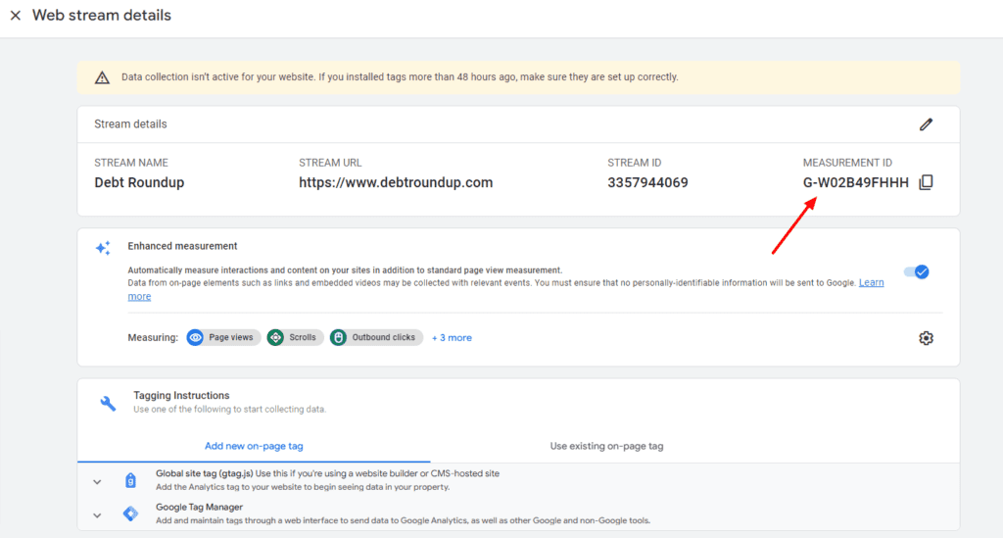The width and height of the screenshot is (1003, 538).
Task: Edit stream details with the pencil icon
Action: tap(926, 124)
